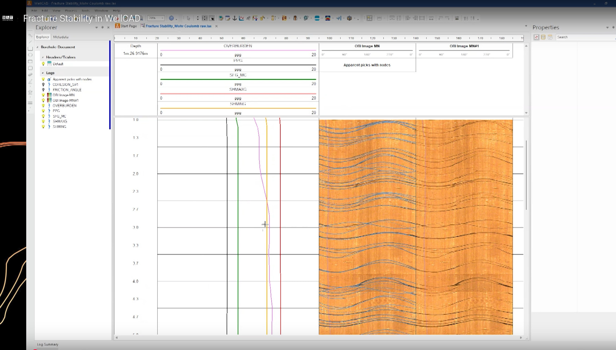Click the OBI Image MN column header
The width and height of the screenshot is (616, 350).
(x=367, y=46)
